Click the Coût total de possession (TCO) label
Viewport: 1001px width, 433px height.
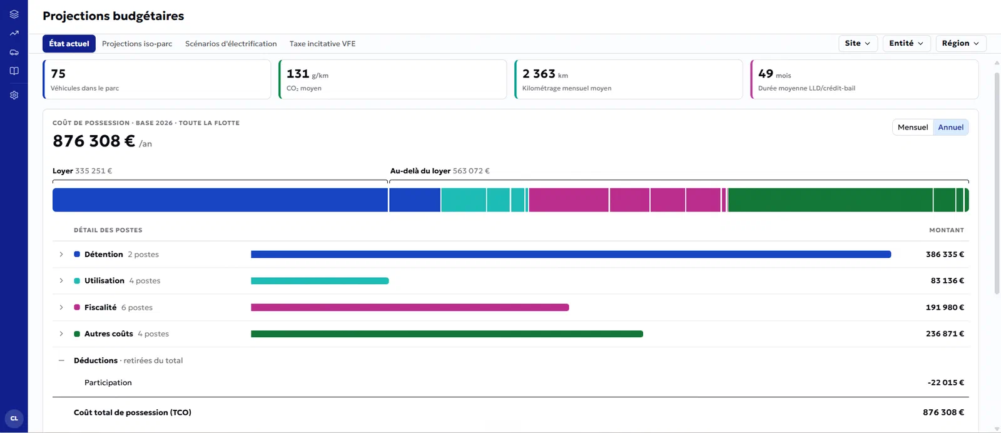click(x=133, y=413)
